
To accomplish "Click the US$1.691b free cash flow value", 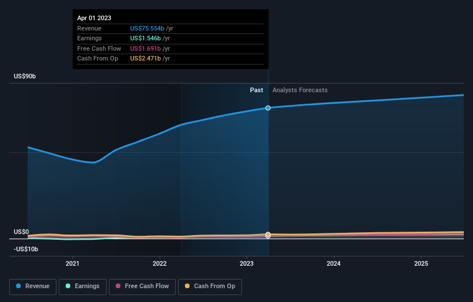I will 145,48.
